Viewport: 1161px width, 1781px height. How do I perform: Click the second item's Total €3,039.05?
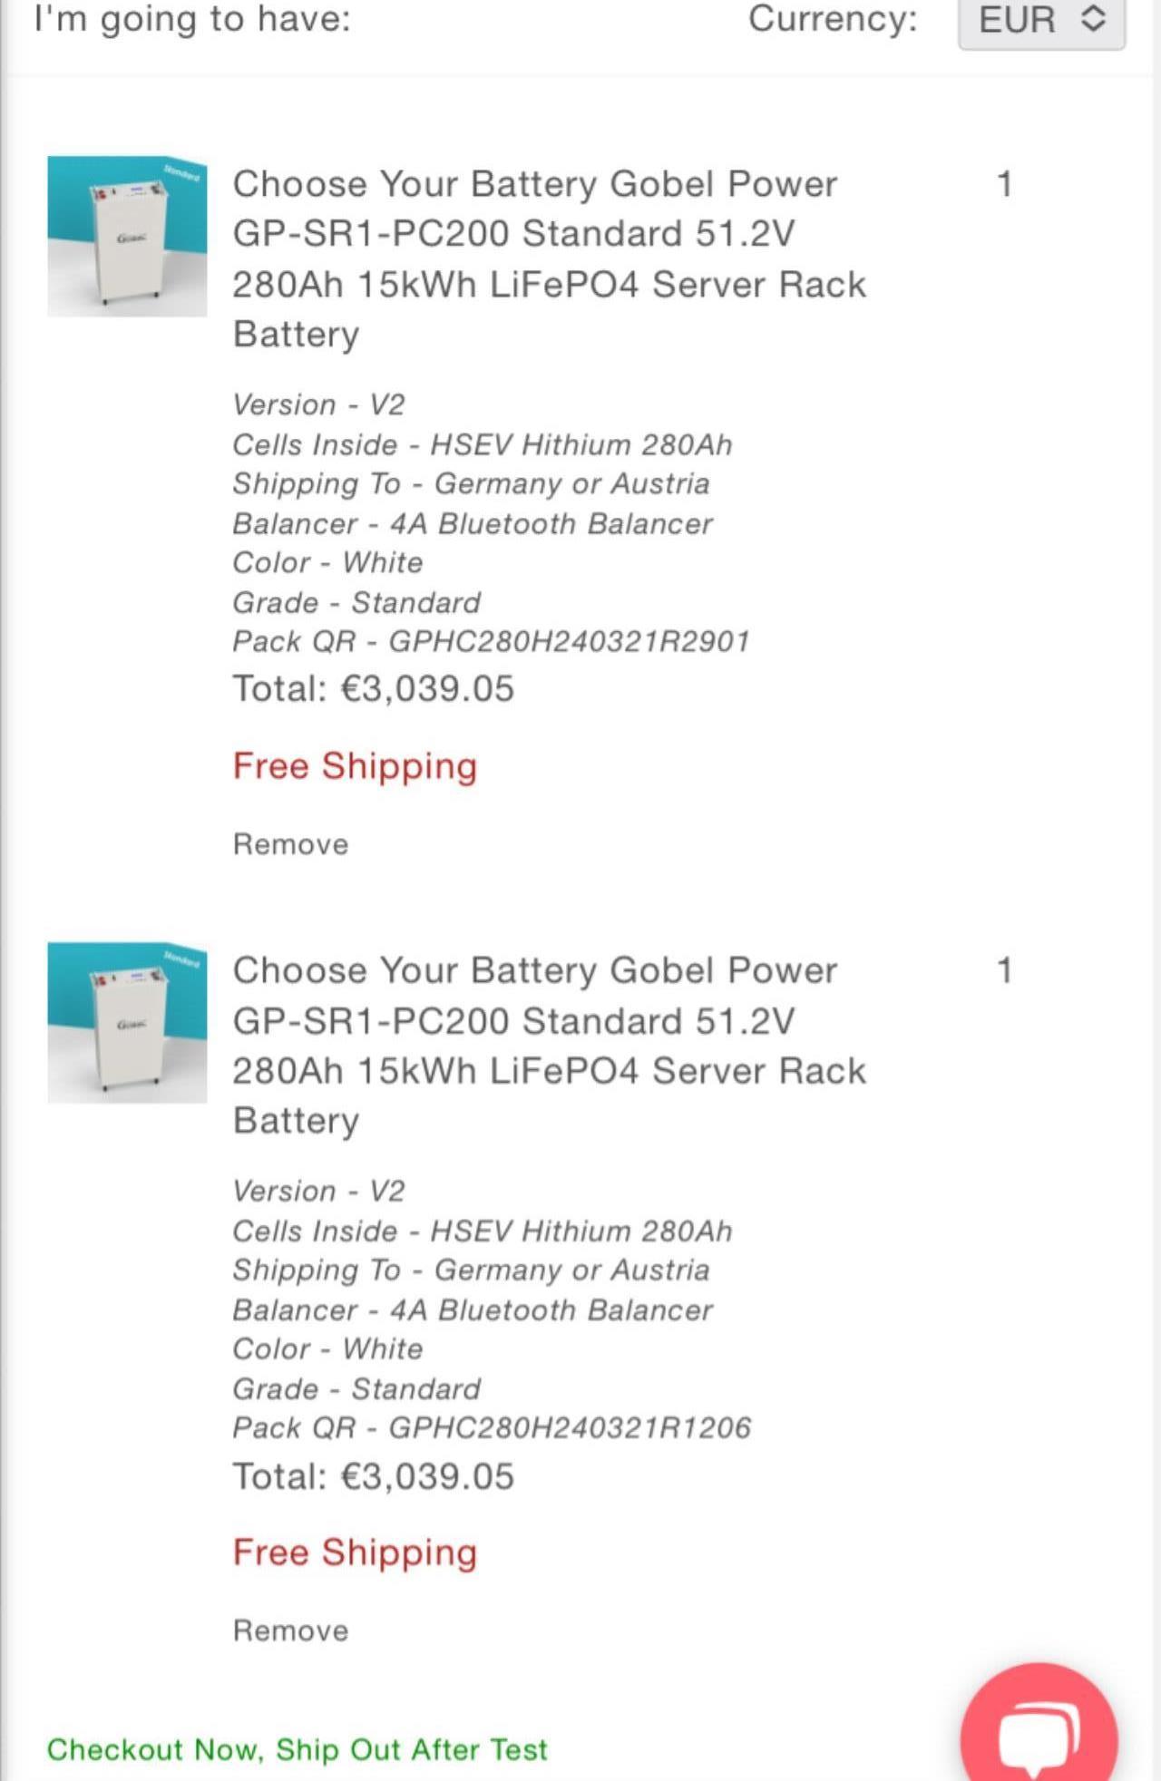374,1476
